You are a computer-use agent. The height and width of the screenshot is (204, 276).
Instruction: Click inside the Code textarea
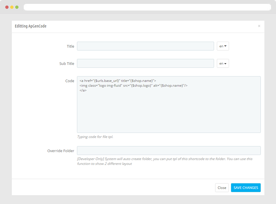pyautogui.click(x=169, y=104)
